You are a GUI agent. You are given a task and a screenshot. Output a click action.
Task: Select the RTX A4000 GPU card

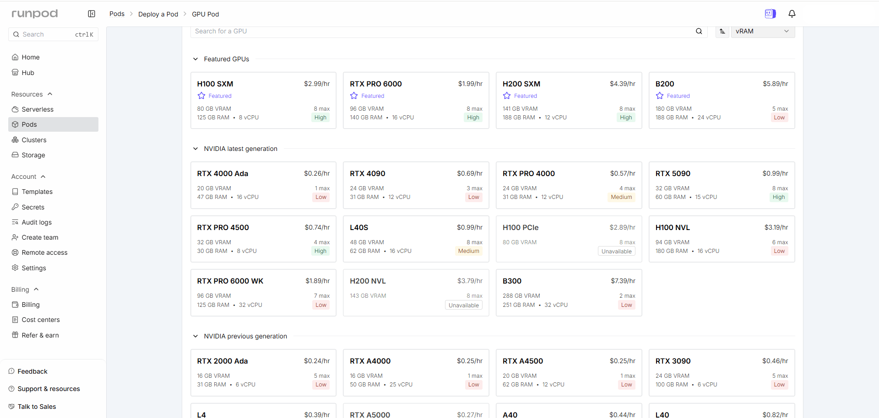[416, 373]
